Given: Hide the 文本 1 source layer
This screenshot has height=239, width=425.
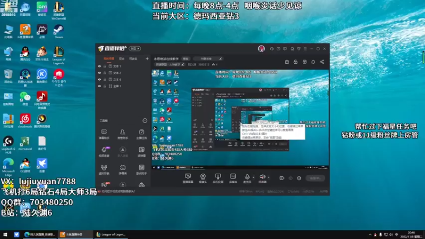Looking at the screenshot, I should (x=99, y=66).
